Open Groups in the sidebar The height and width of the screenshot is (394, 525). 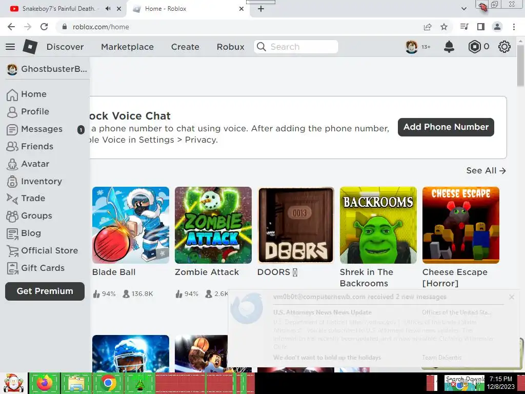[29, 216]
